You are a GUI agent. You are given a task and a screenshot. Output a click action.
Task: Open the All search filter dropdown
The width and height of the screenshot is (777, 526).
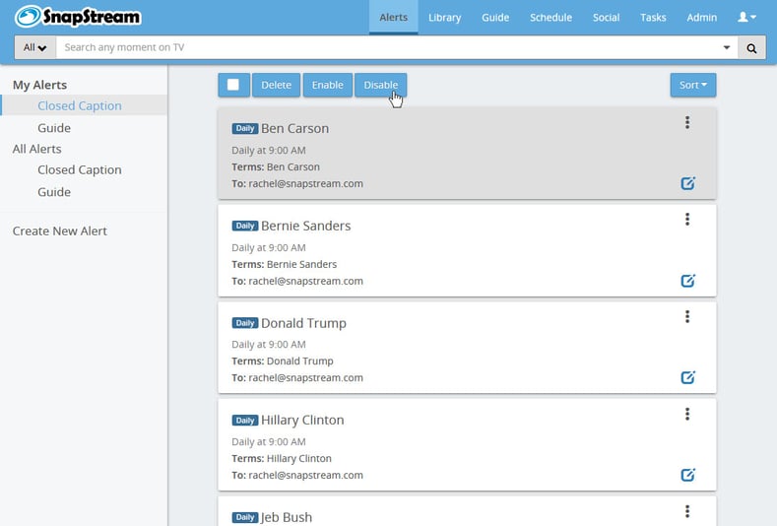coord(34,47)
